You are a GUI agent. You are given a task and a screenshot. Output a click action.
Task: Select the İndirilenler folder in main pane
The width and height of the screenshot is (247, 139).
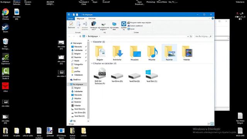[x=117, y=53]
